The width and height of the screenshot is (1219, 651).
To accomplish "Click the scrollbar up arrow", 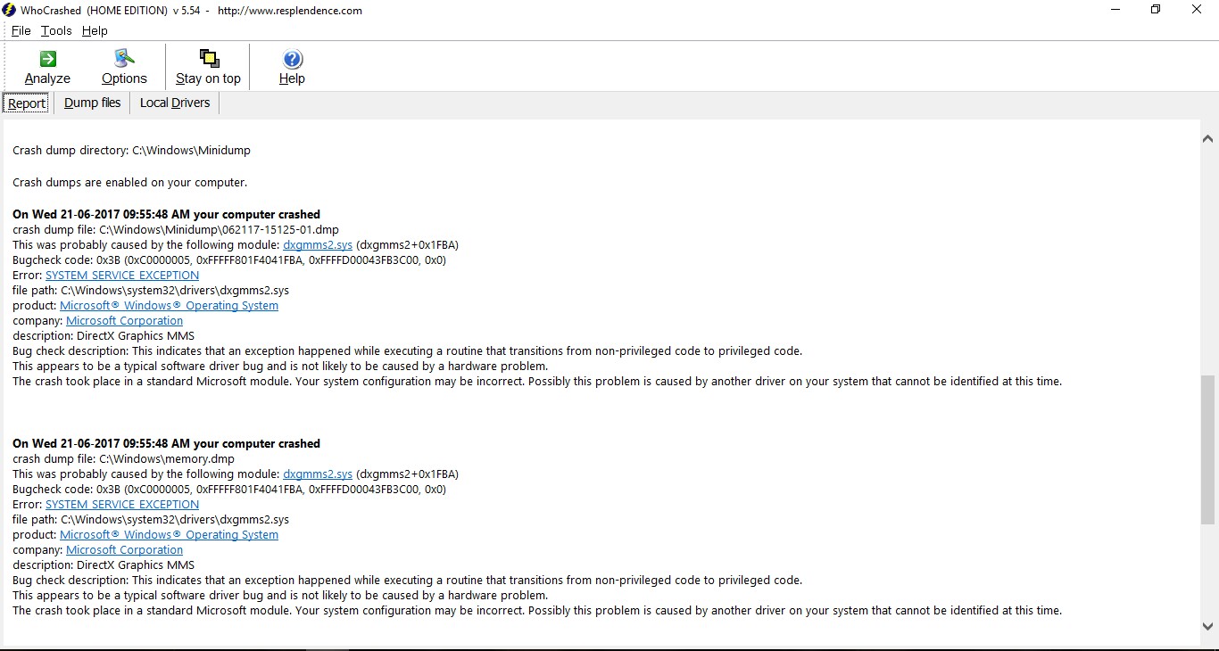I will [x=1208, y=138].
